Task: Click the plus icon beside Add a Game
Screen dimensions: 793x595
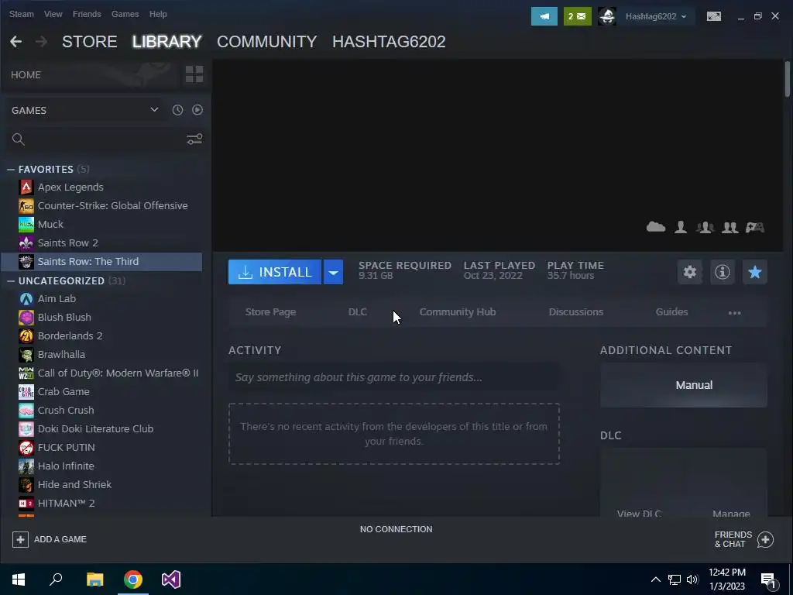Action: click(20, 539)
